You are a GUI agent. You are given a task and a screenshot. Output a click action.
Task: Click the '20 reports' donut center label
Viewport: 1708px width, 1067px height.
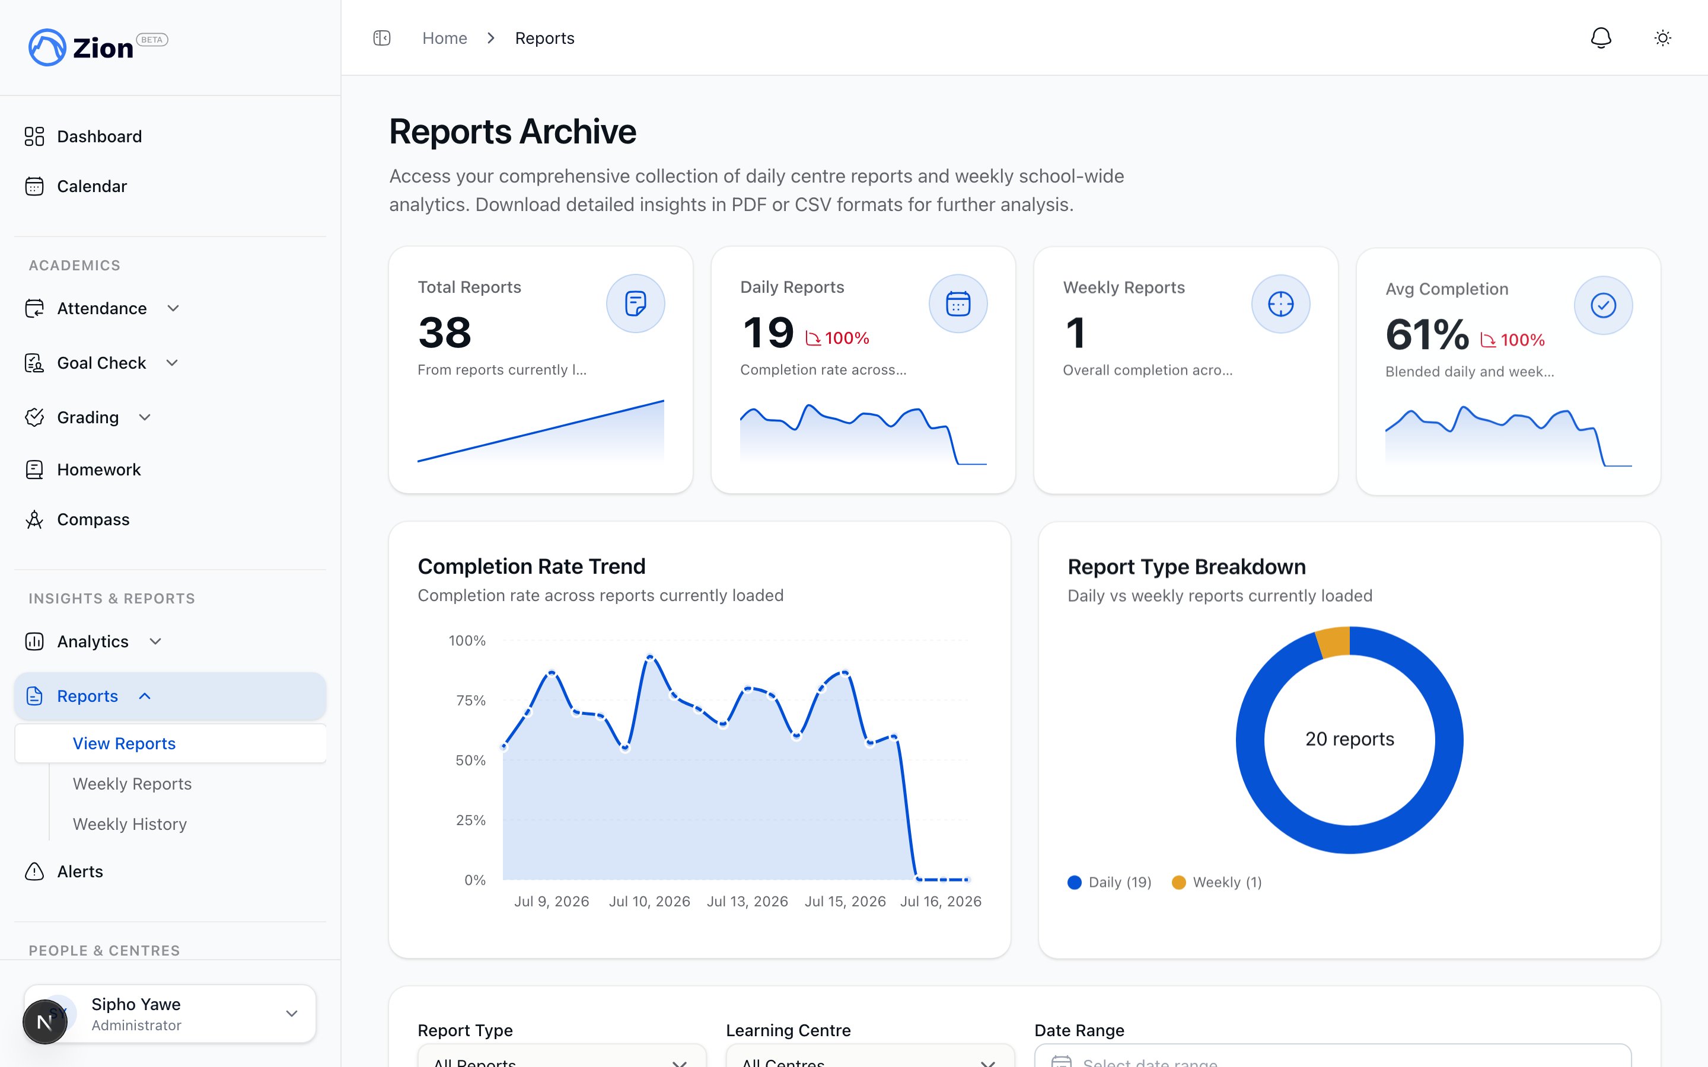(x=1349, y=739)
